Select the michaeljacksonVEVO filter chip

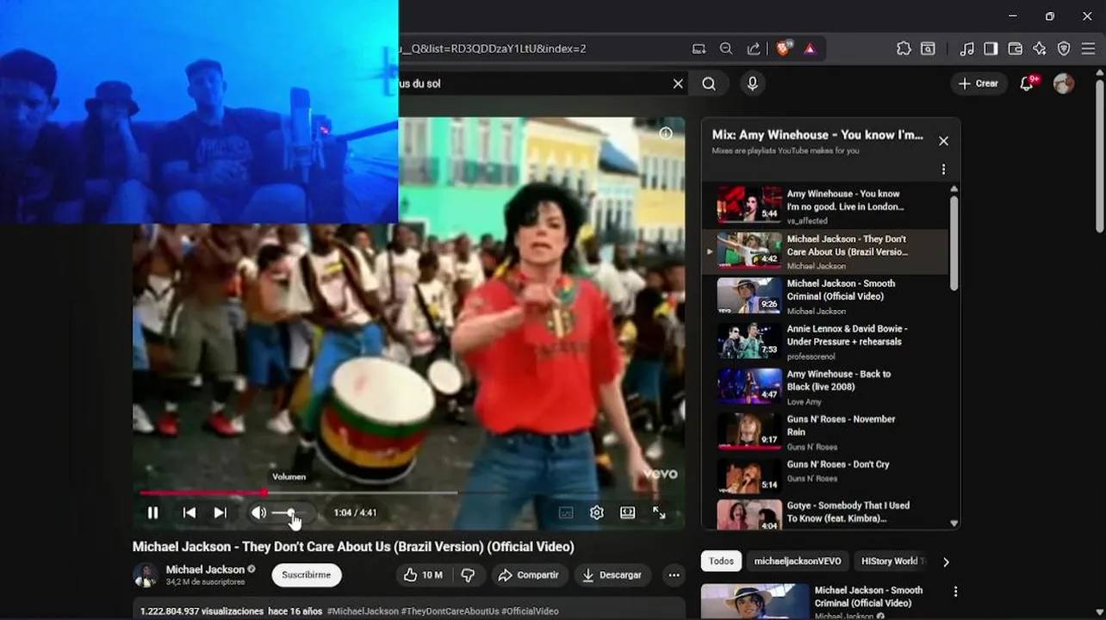[x=798, y=561]
